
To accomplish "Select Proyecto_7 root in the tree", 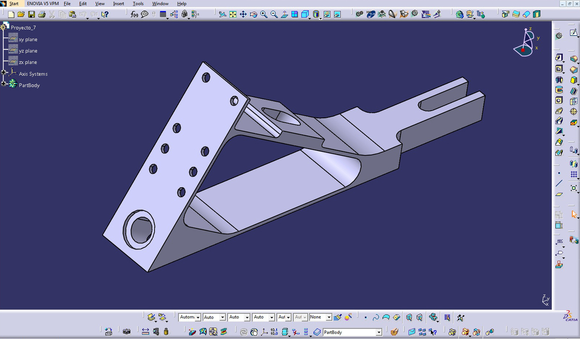I will coord(23,28).
